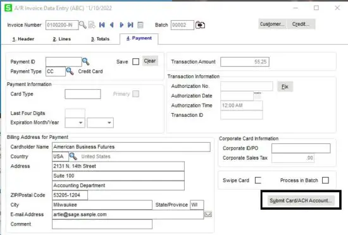
Task: Click the Card Type field
Action: tap(82, 94)
